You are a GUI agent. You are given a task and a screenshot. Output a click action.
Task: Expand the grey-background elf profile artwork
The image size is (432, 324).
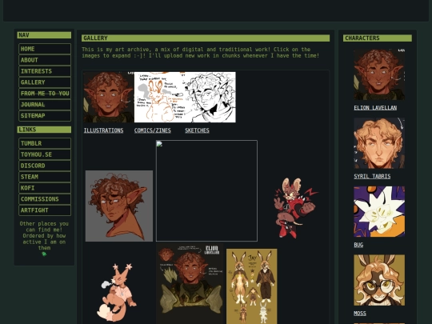click(x=119, y=206)
